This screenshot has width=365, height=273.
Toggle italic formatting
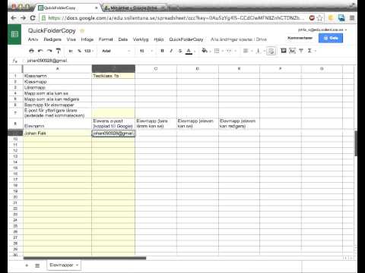(171, 51)
